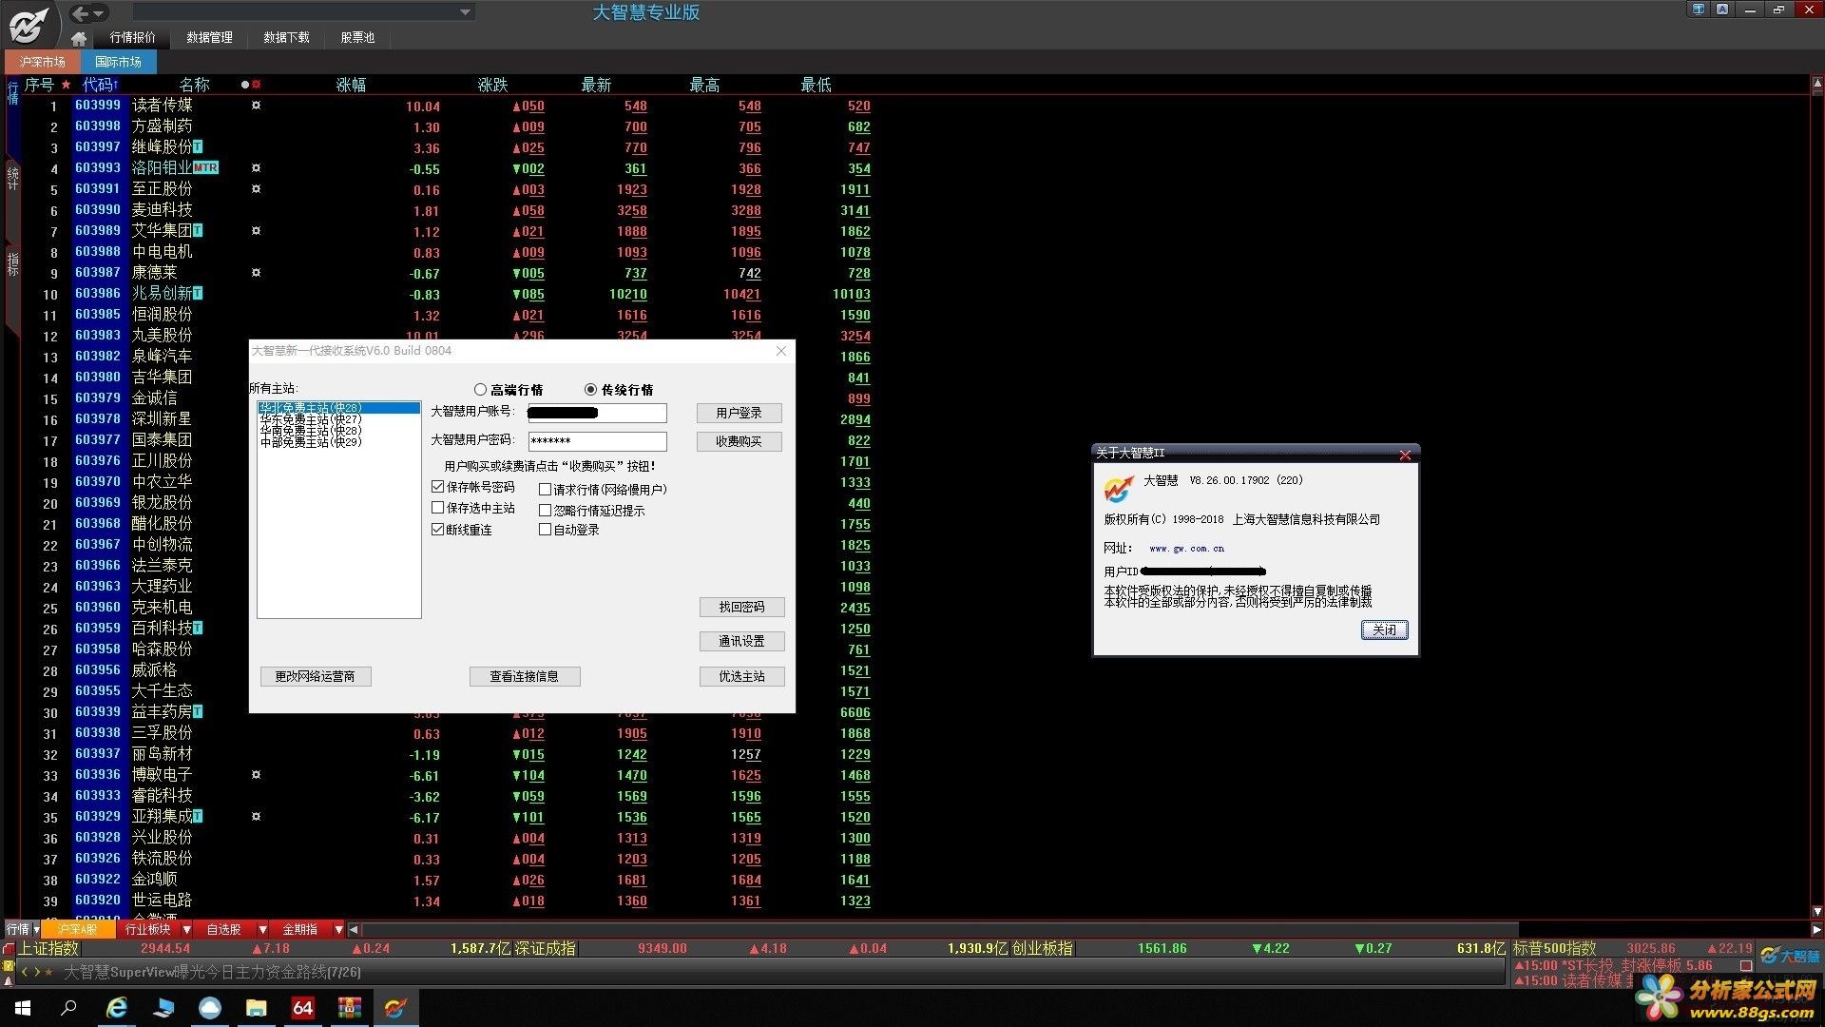Click the T badge next to 益丰药房

198,712
